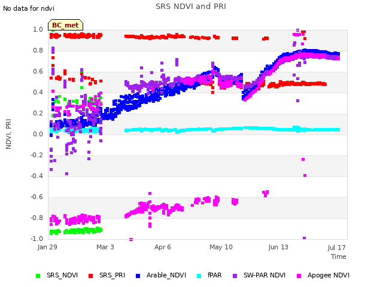Click the -0.6 y-axis tick label
This screenshot has width=383, height=287.
pyautogui.click(x=37, y=197)
